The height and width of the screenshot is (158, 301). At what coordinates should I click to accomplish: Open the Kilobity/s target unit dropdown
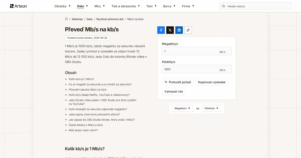[x=212, y=108]
